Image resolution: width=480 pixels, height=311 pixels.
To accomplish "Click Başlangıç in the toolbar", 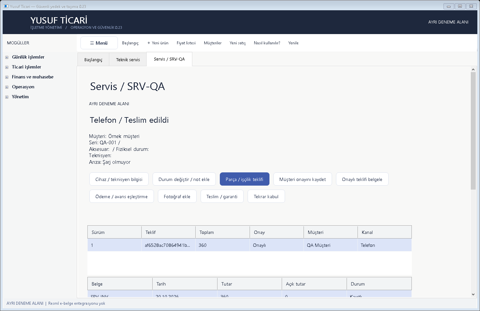I will [x=130, y=43].
